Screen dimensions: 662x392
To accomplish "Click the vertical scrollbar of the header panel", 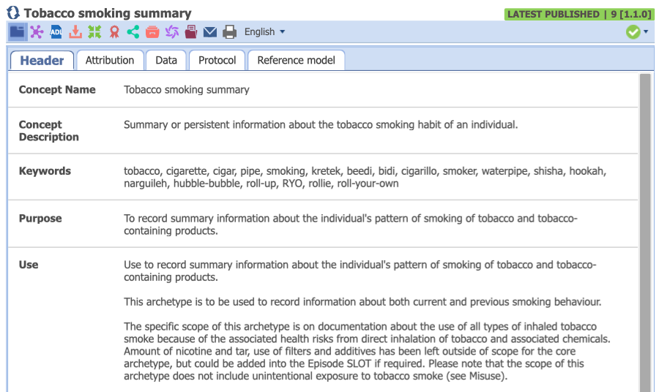I will click(644, 233).
